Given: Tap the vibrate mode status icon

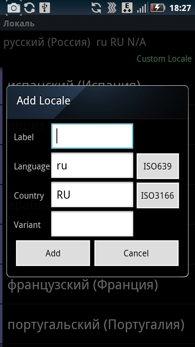Looking at the screenshot, I should pos(112,8).
